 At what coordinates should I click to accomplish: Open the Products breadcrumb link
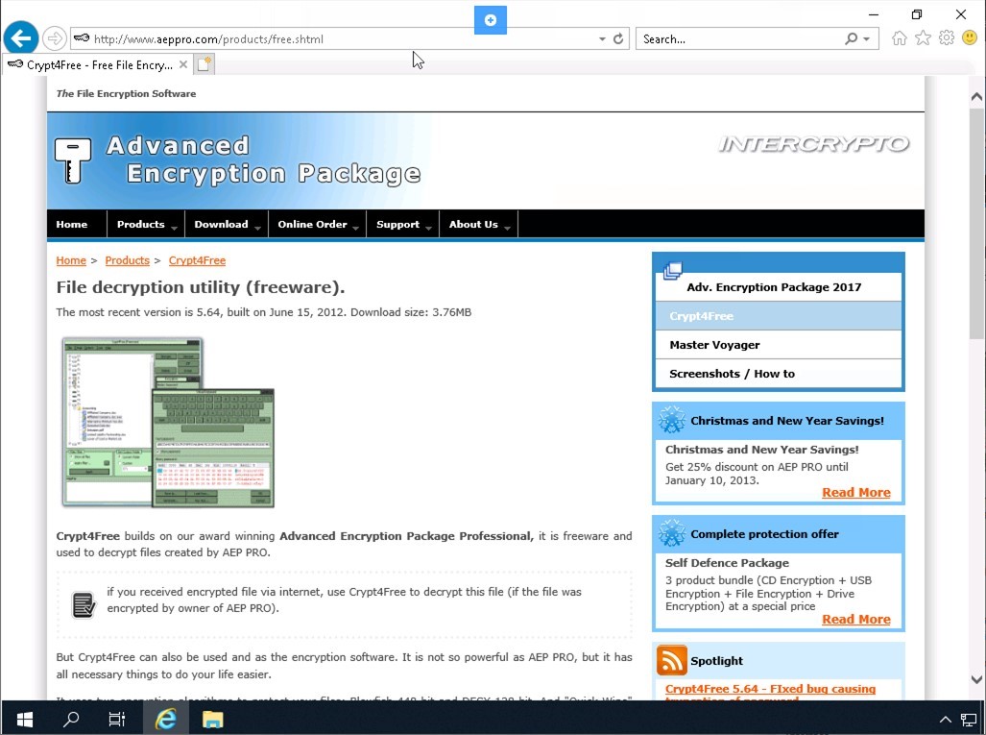tap(127, 260)
